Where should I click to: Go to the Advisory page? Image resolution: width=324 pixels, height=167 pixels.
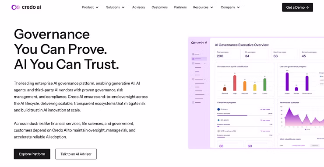coord(138,7)
